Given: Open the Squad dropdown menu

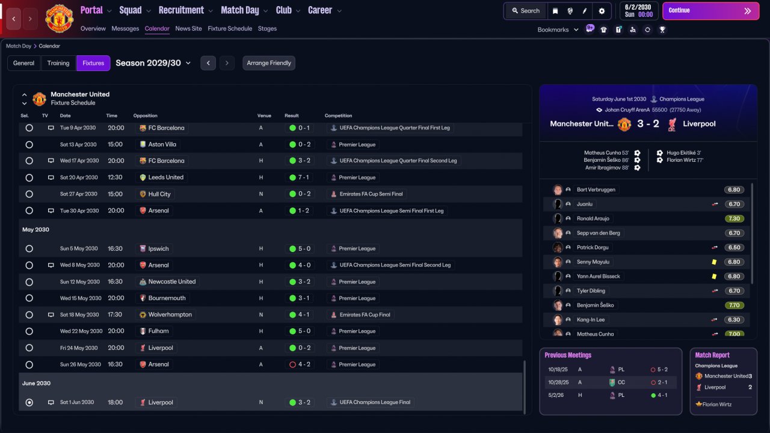Looking at the screenshot, I should pyautogui.click(x=135, y=10).
